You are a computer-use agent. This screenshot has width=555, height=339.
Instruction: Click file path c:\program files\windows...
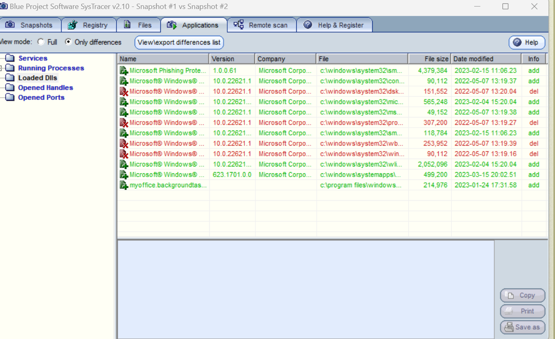(x=361, y=185)
